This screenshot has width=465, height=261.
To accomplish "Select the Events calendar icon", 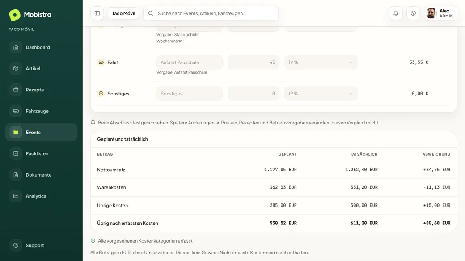I will (16, 132).
